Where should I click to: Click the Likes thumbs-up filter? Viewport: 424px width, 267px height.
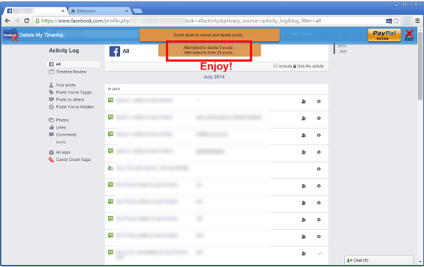(60, 127)
